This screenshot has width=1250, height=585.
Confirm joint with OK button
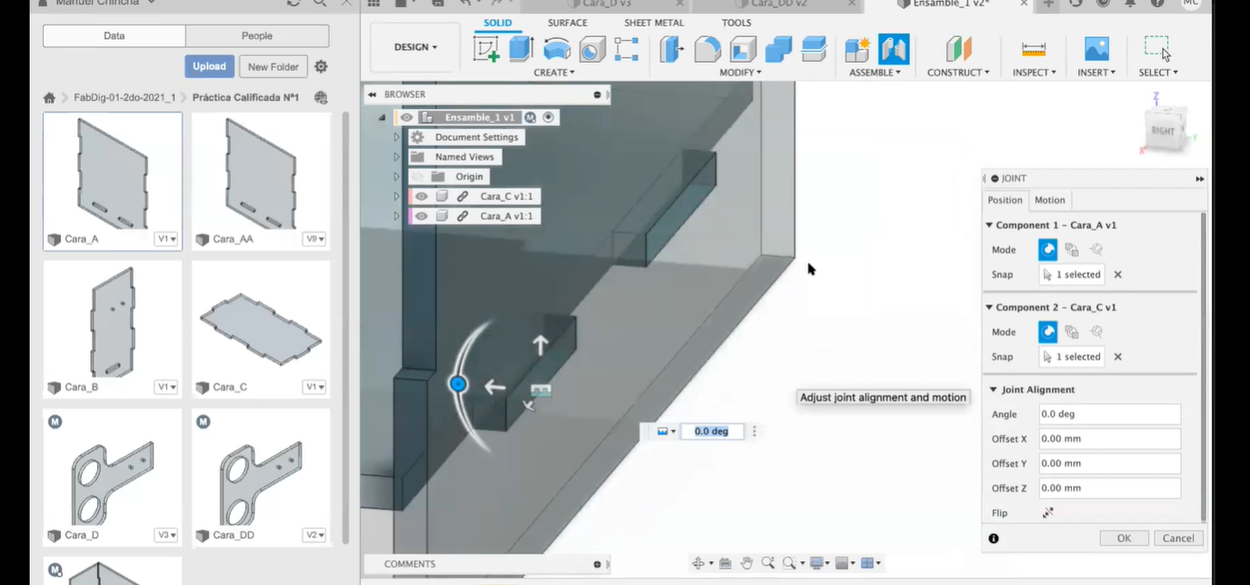(1124, 539)
